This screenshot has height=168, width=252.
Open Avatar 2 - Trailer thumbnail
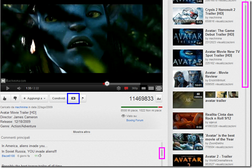188,160
